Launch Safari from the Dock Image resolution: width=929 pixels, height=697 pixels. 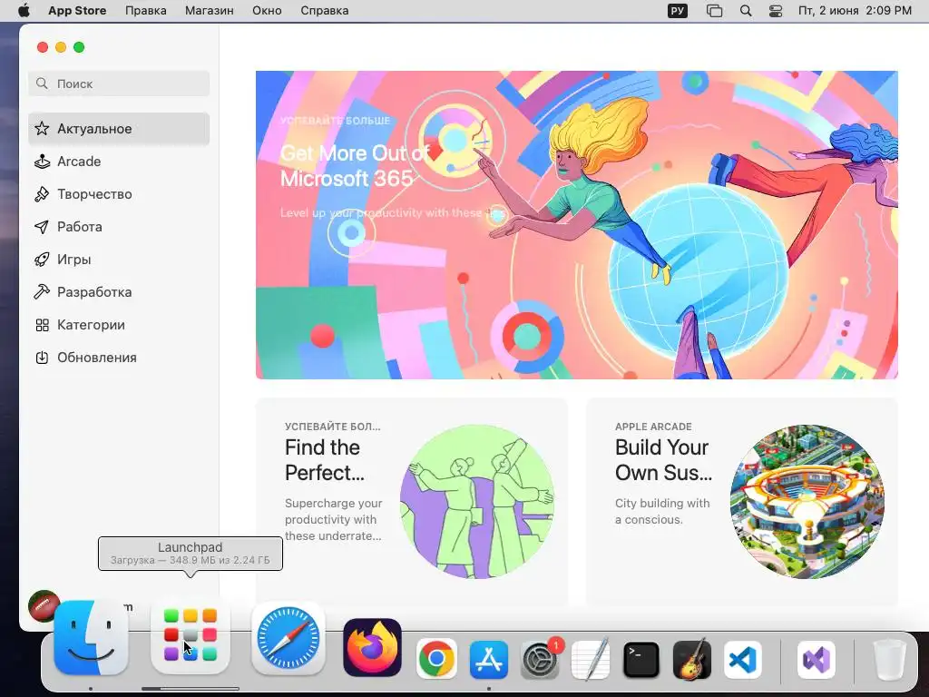pyautogui.click(x=288, y=638)
